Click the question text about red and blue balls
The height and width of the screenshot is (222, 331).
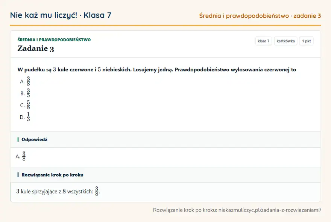[x=157, y=69]
